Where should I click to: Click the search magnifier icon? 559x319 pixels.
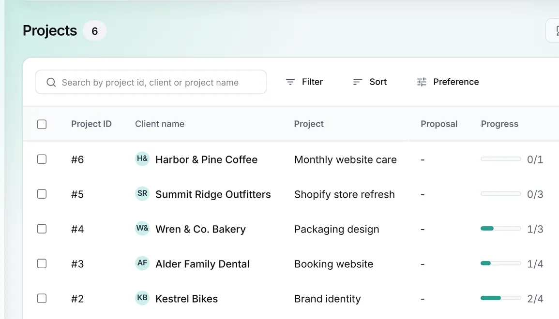51,82
